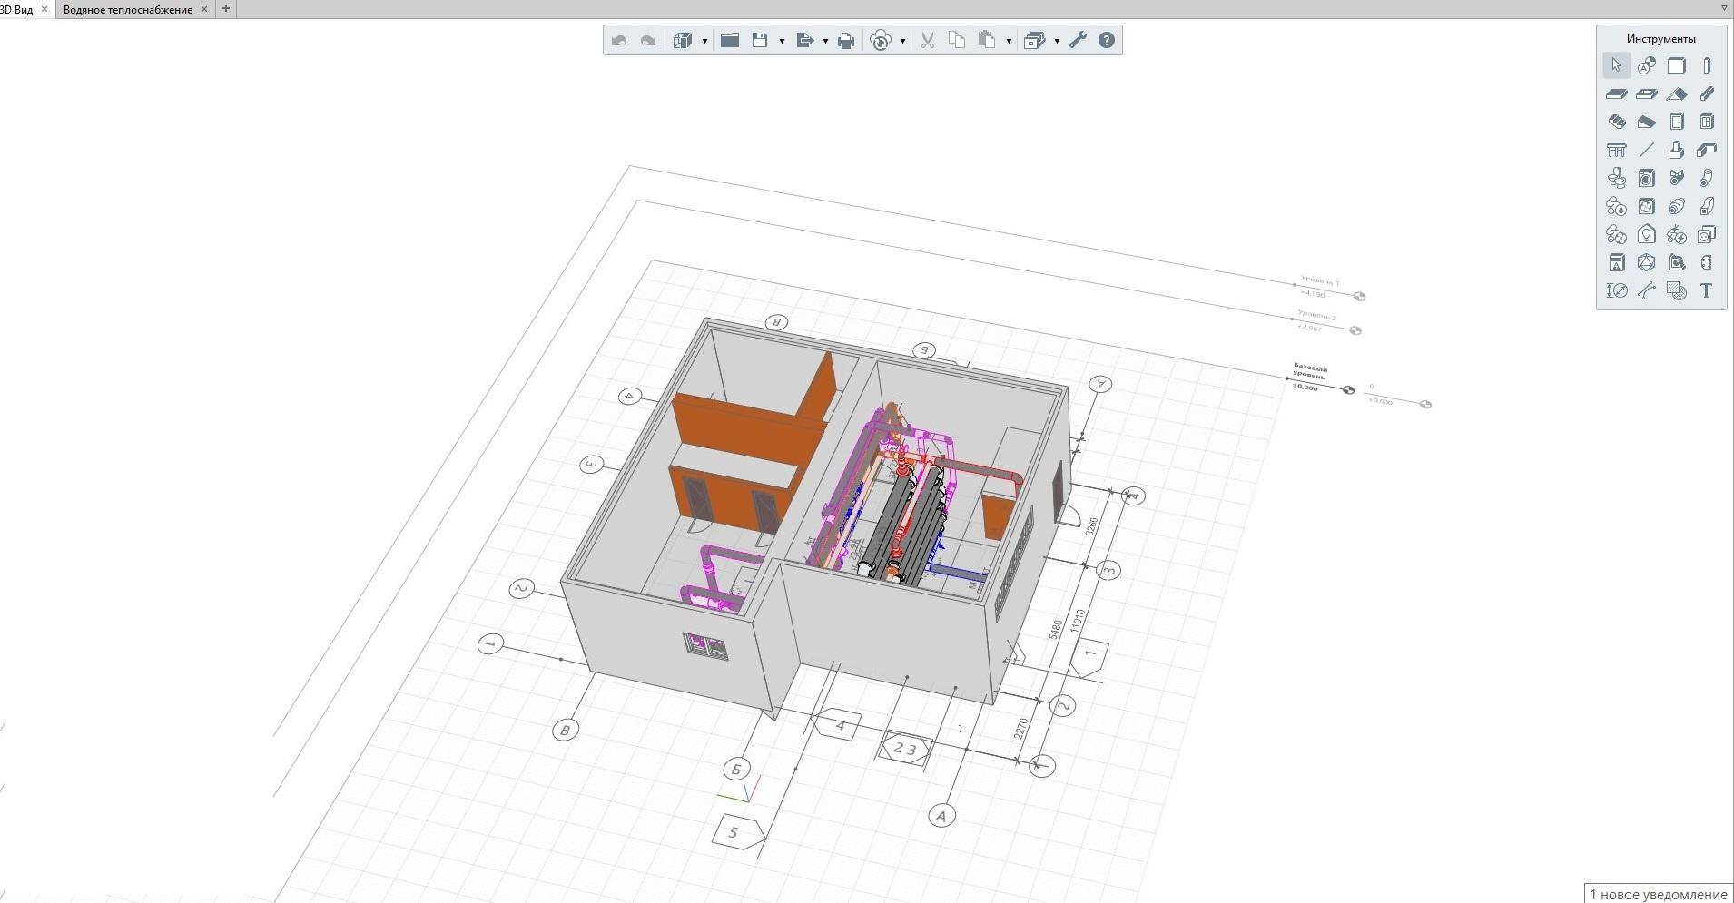Viewport: 1734px width, 903px height.
Task: Pick the Floor slab tool
Action: tap(1616, 93)
